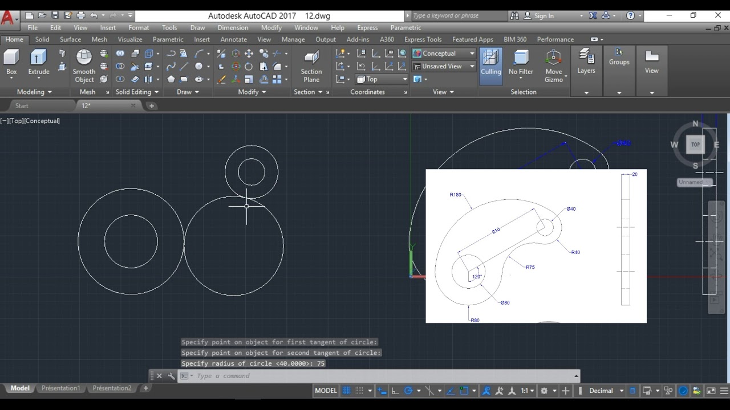Screen dimensions: 730x410
Task: Select the Box modeling tool
Action: 11,58
